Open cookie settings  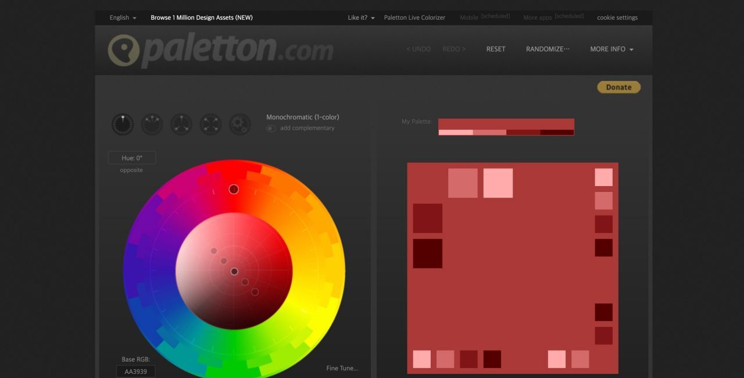(x=617, y=17)
